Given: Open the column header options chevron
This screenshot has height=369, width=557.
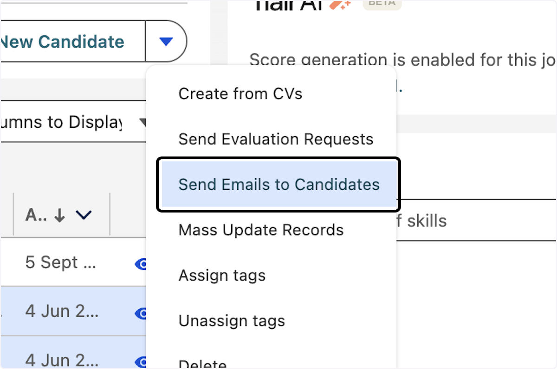Looking at the screenshot, I should point(83,214).
